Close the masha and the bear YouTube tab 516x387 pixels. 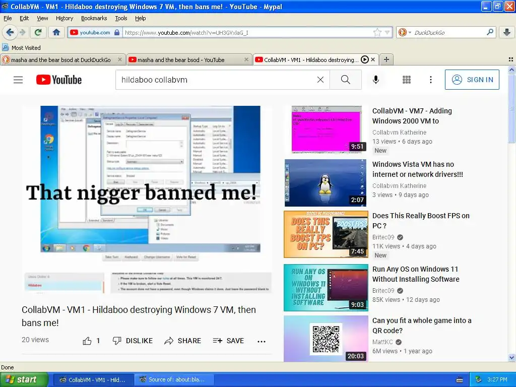pos(246,59)
